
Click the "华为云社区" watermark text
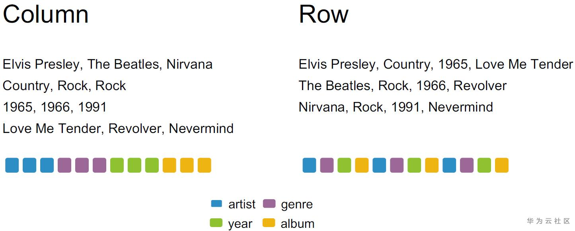click(x=548, y=221)
